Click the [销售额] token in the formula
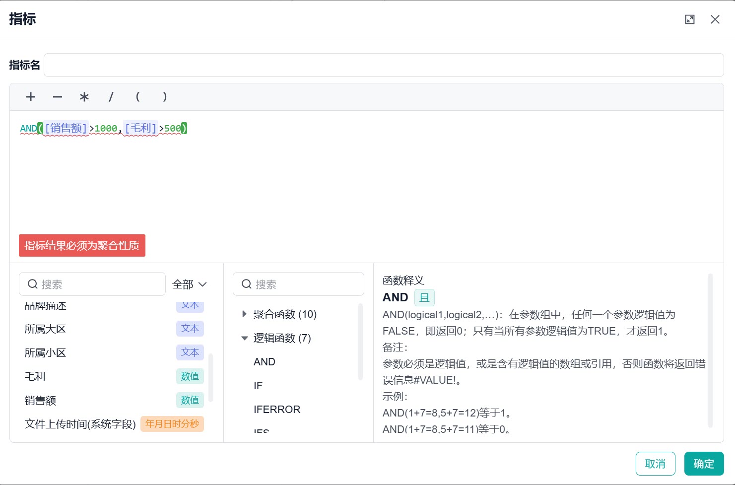Image resolution: width=735 pixels, height=485 pixels. 66,128
